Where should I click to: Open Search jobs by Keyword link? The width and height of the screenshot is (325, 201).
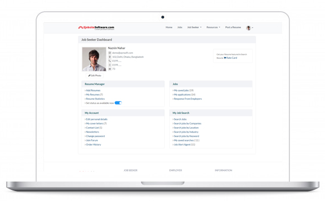186,136
